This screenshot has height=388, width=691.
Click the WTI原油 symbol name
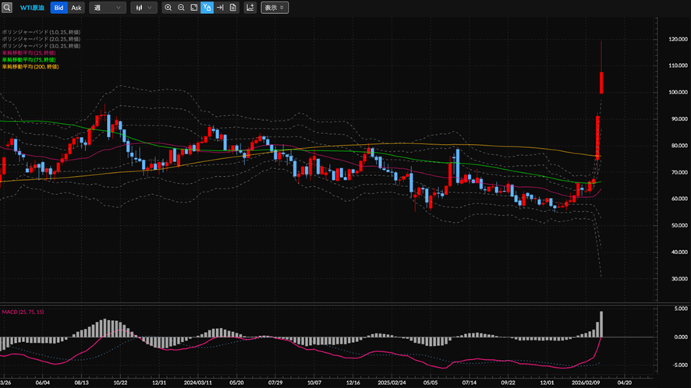(x=32, y=8)
